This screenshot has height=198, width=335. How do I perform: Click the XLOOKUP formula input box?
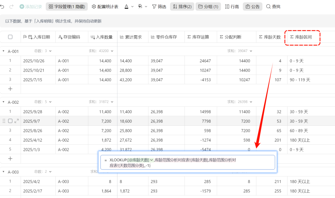(187, 163)
